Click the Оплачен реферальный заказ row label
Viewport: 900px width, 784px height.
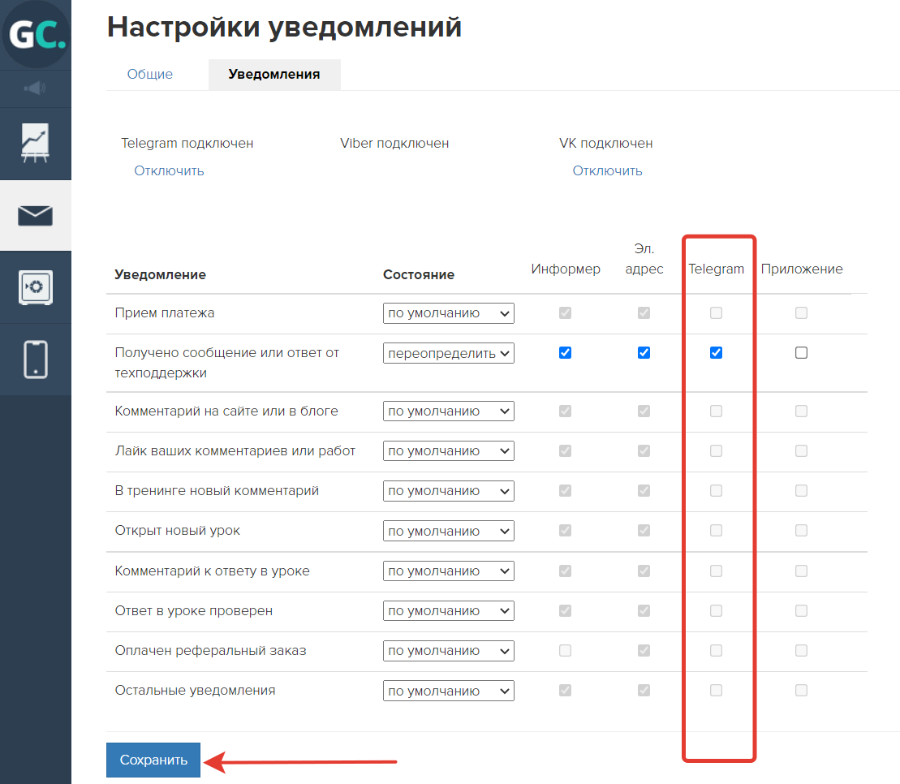(211, 650)
